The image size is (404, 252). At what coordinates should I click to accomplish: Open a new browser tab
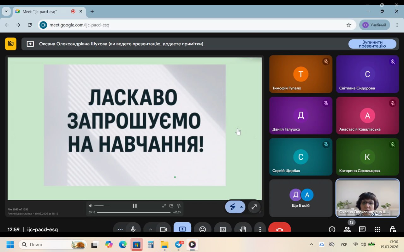(x=92, y=11)
